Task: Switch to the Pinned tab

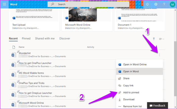Action: [x=26, y=39]
